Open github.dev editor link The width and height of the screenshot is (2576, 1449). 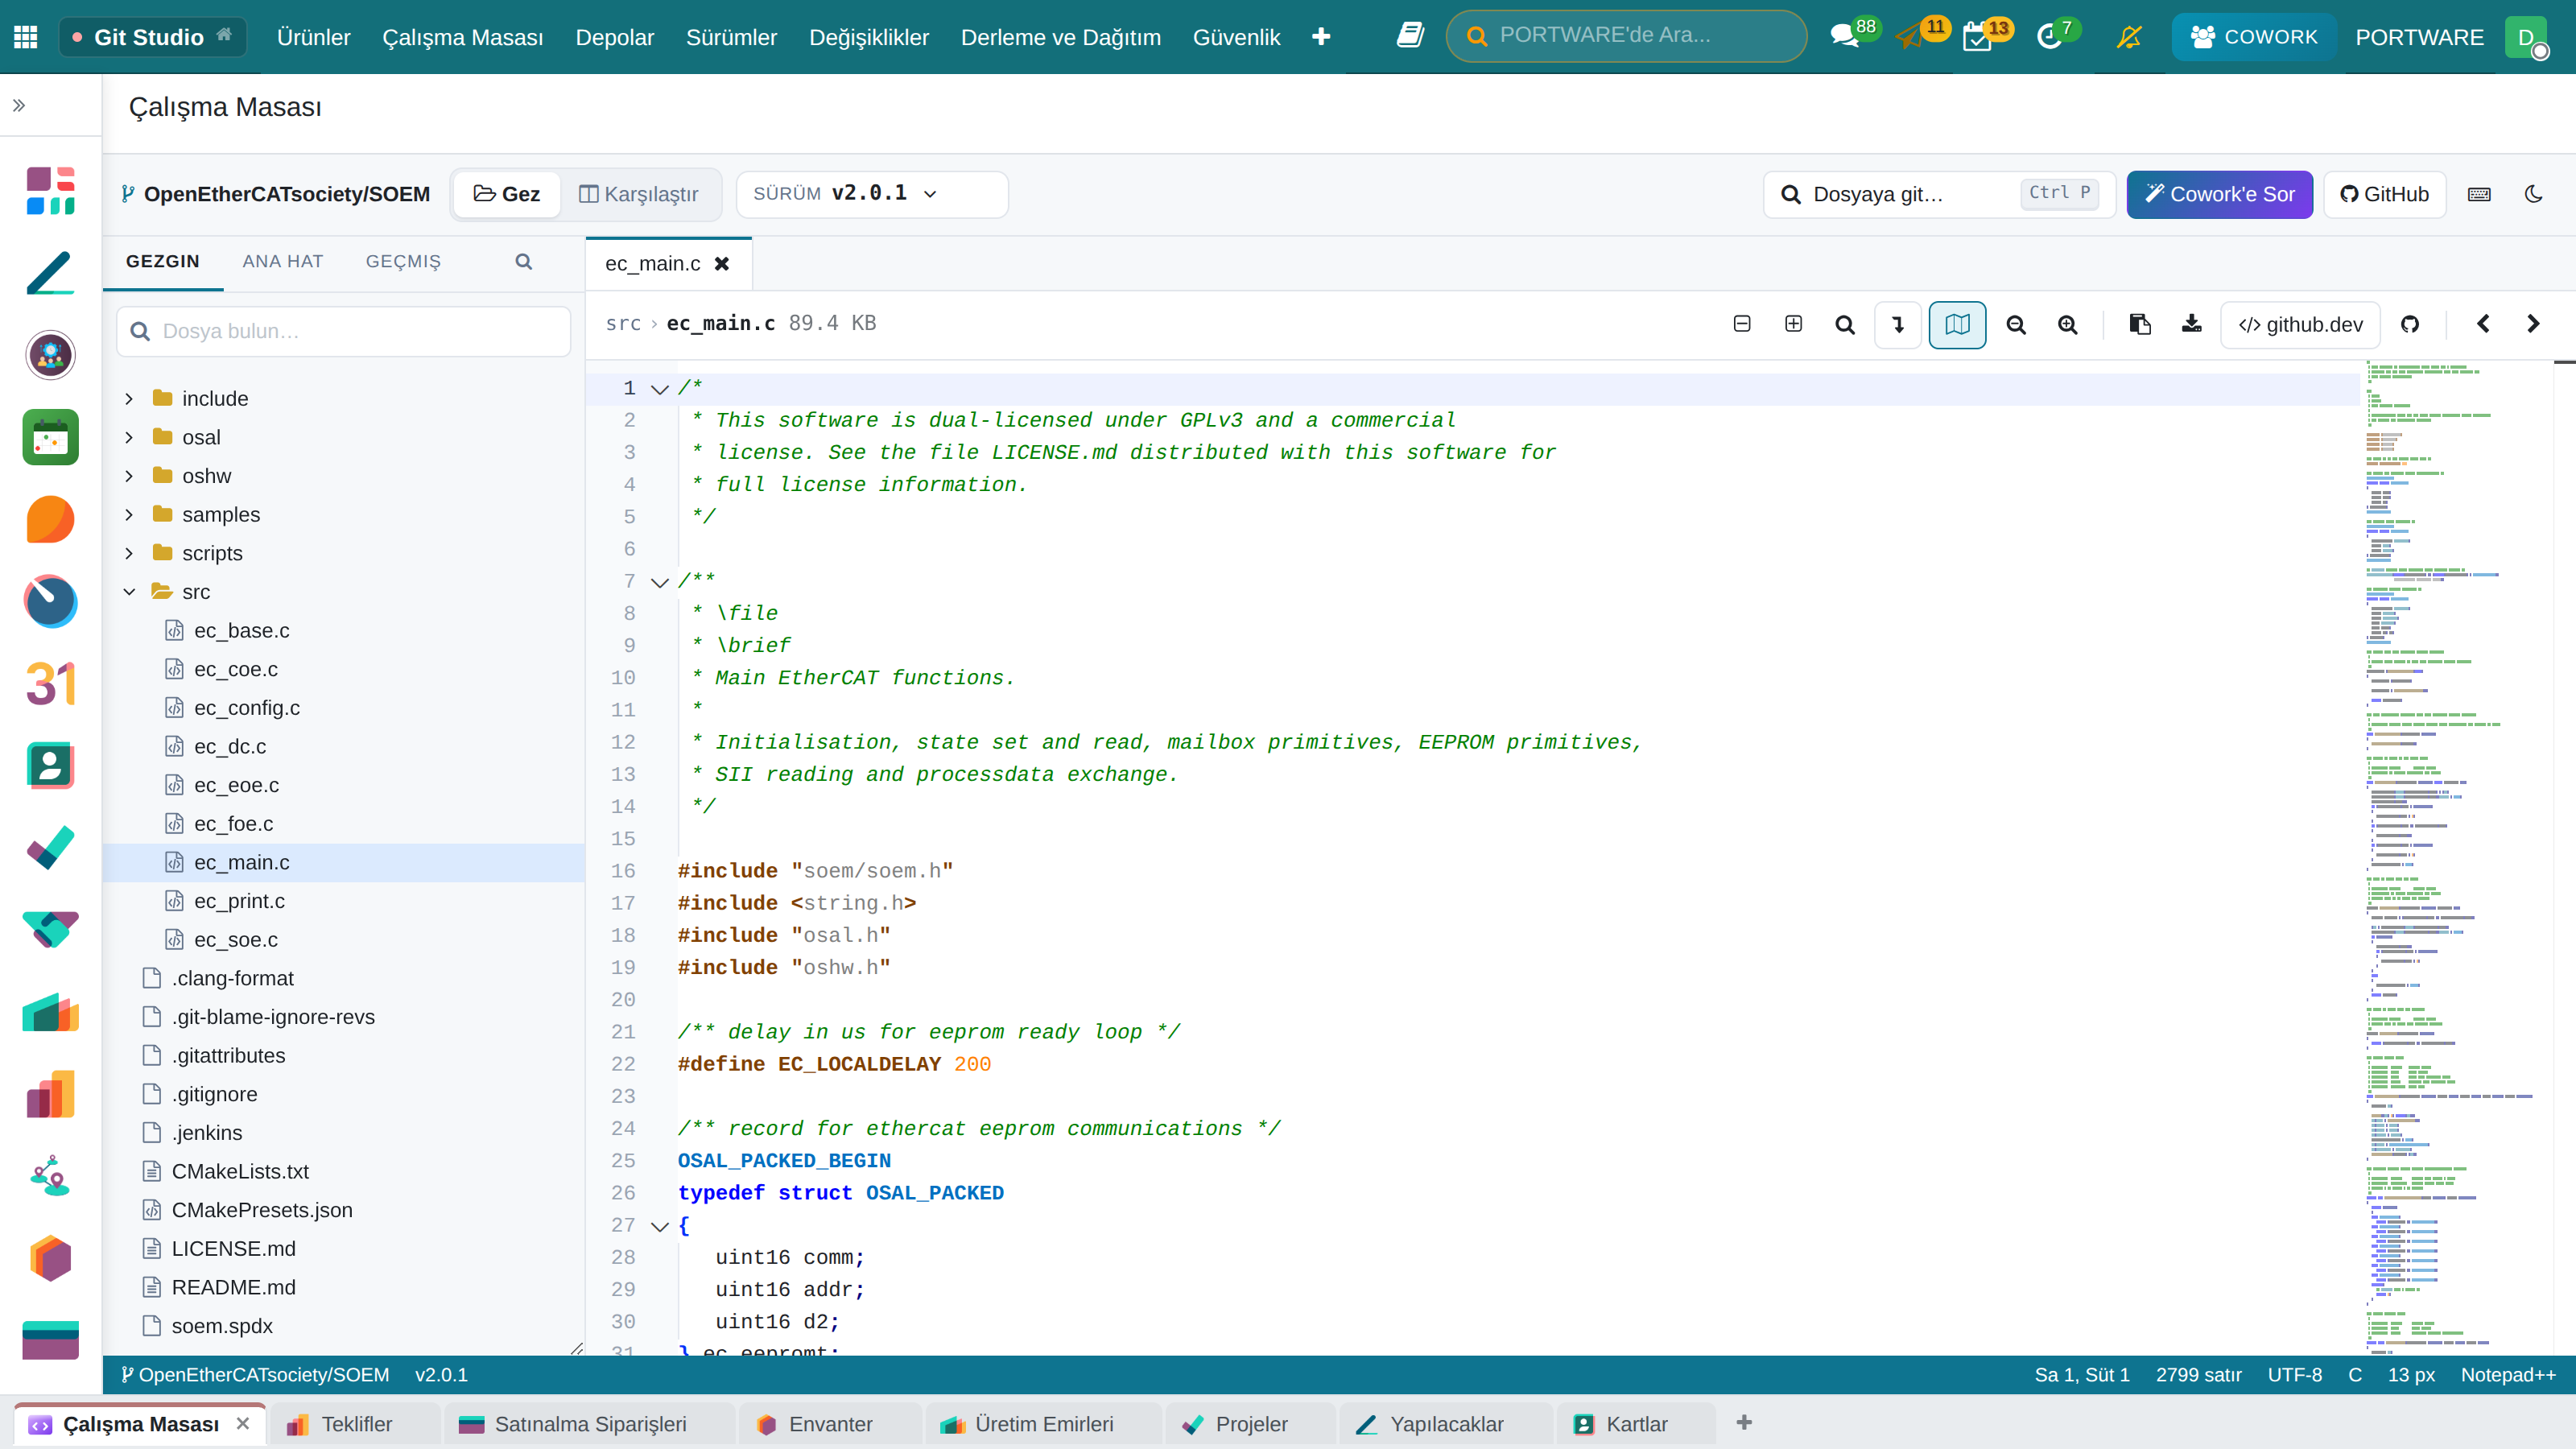(x=2300, y=324)
